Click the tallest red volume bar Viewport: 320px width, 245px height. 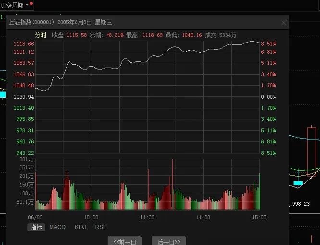(x=172, y=184)
